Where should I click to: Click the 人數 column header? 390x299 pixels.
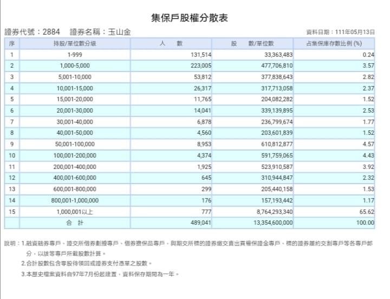[x=171, y=43]
